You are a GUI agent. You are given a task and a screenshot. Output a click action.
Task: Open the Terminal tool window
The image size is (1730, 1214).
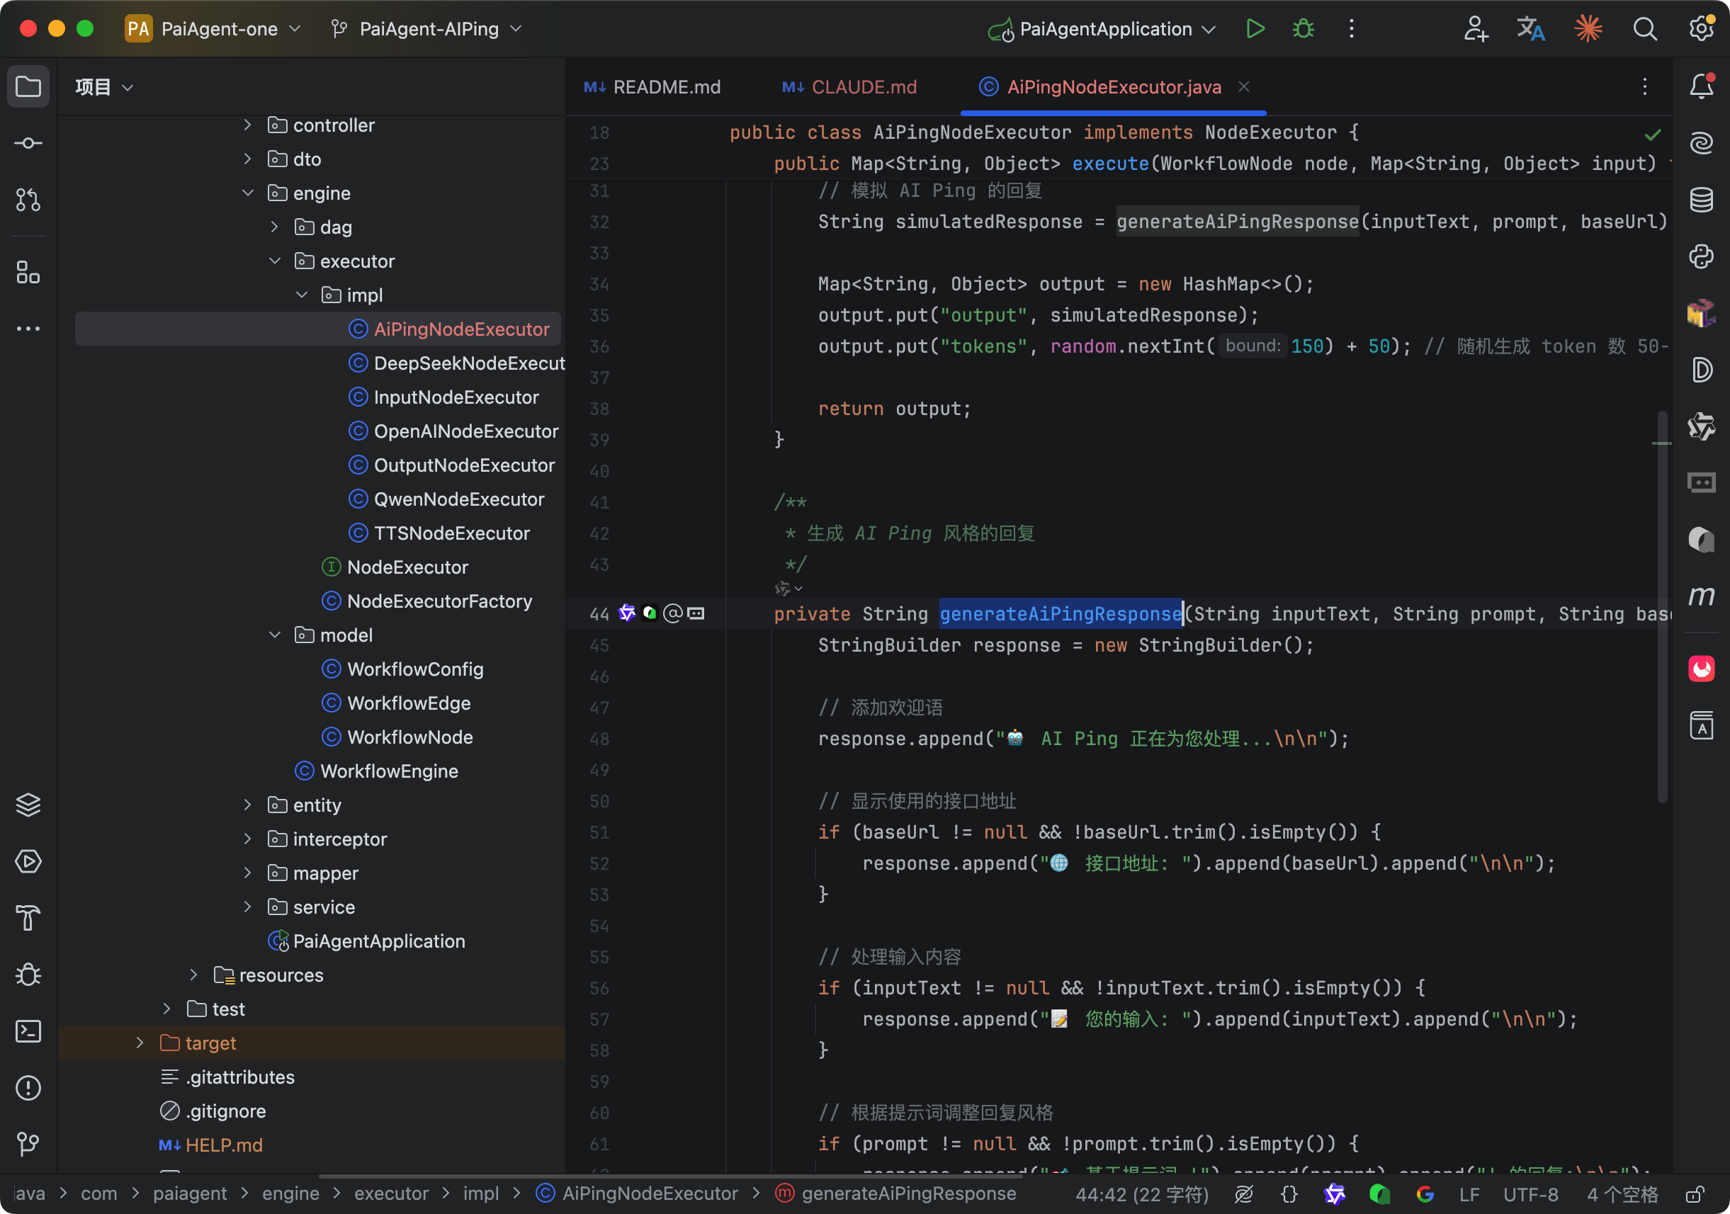28,1031
